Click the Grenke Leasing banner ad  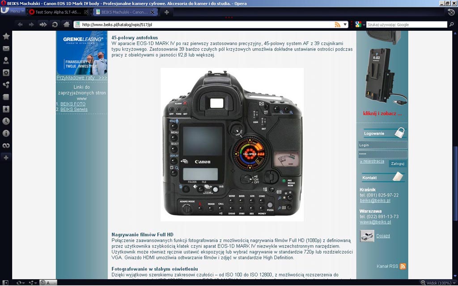pyautogui.click(x=82, y=53)
